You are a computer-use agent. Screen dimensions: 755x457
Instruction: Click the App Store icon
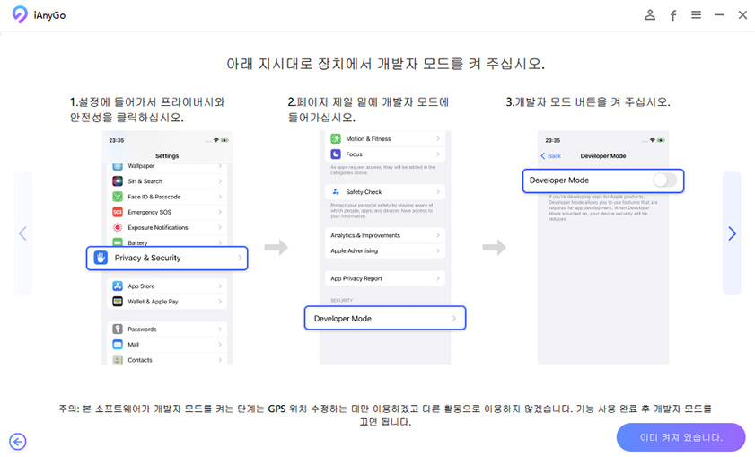118,286
